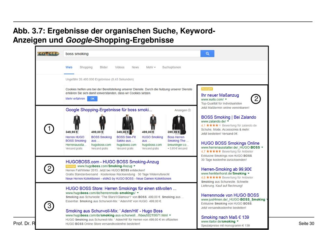This screenshot has width=333, height=230.
Task: Open Smoking nach Maß € 139 ad
Action: click(225, 217)
